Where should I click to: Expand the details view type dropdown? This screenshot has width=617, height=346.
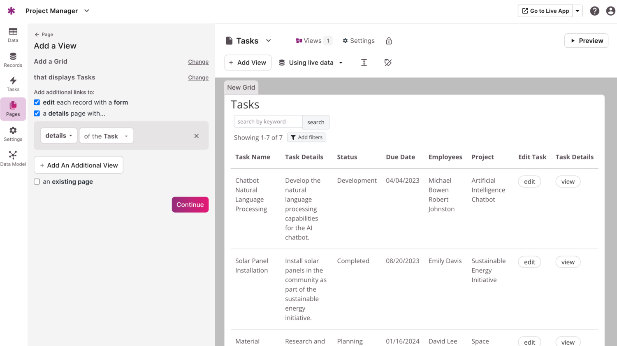[x=58, y=136]
